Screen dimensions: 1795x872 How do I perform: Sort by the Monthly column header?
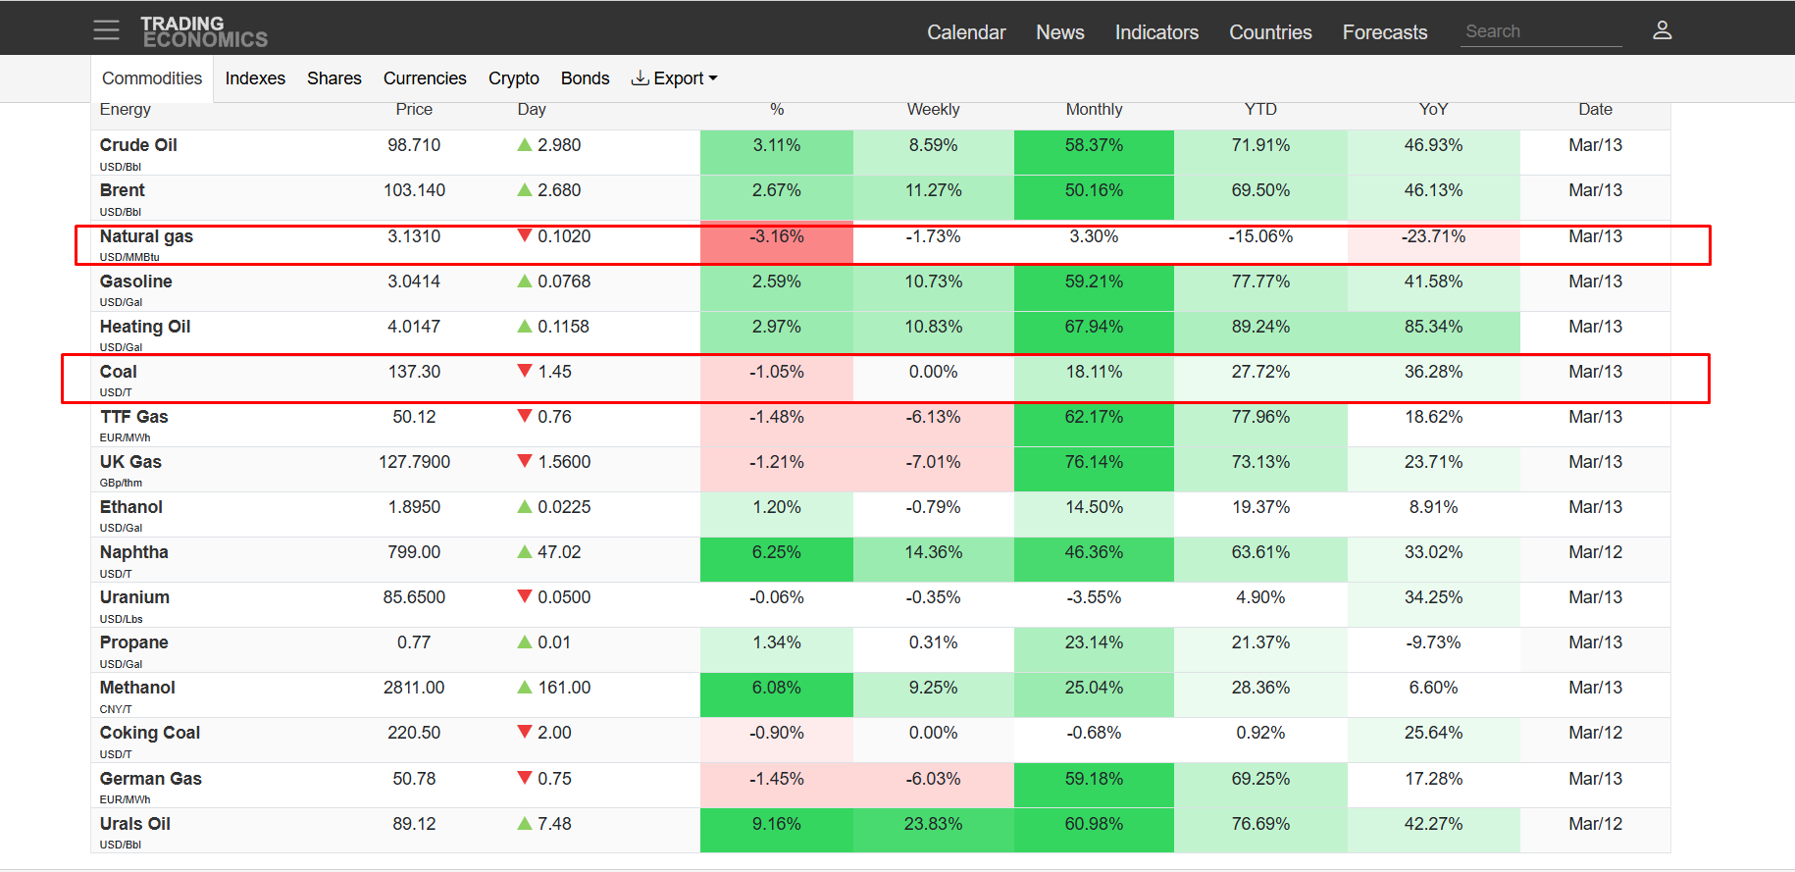[x=1094, y=110]
